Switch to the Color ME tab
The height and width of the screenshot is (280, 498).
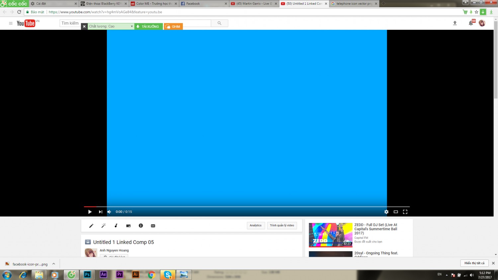(x=154, y=4)
